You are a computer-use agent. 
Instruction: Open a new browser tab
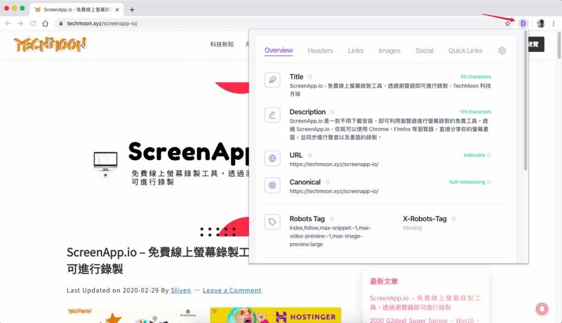(132, 10)
